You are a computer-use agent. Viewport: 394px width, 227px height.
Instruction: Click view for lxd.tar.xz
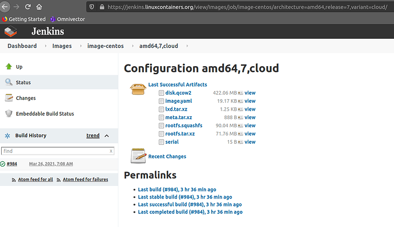(x=250, y=109)
